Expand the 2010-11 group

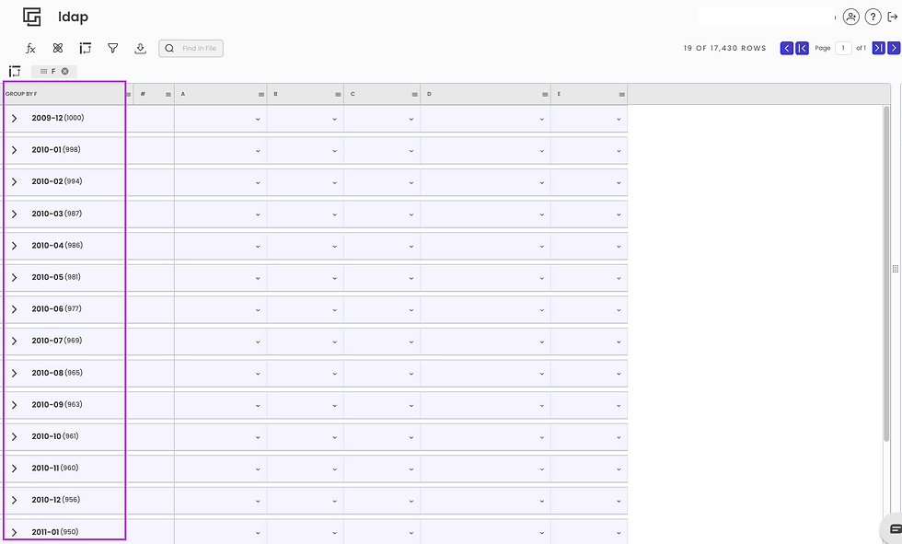(15, 469)
